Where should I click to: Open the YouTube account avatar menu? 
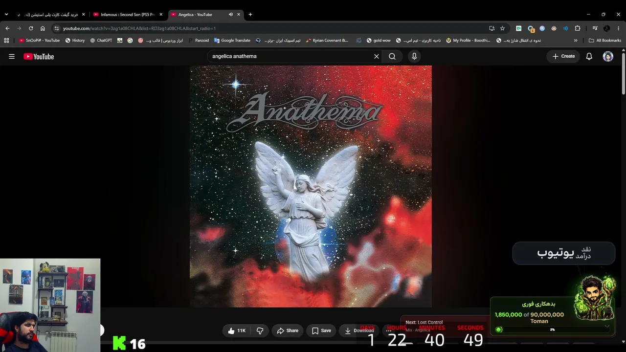pyautogui.click(x=608, y=56)
